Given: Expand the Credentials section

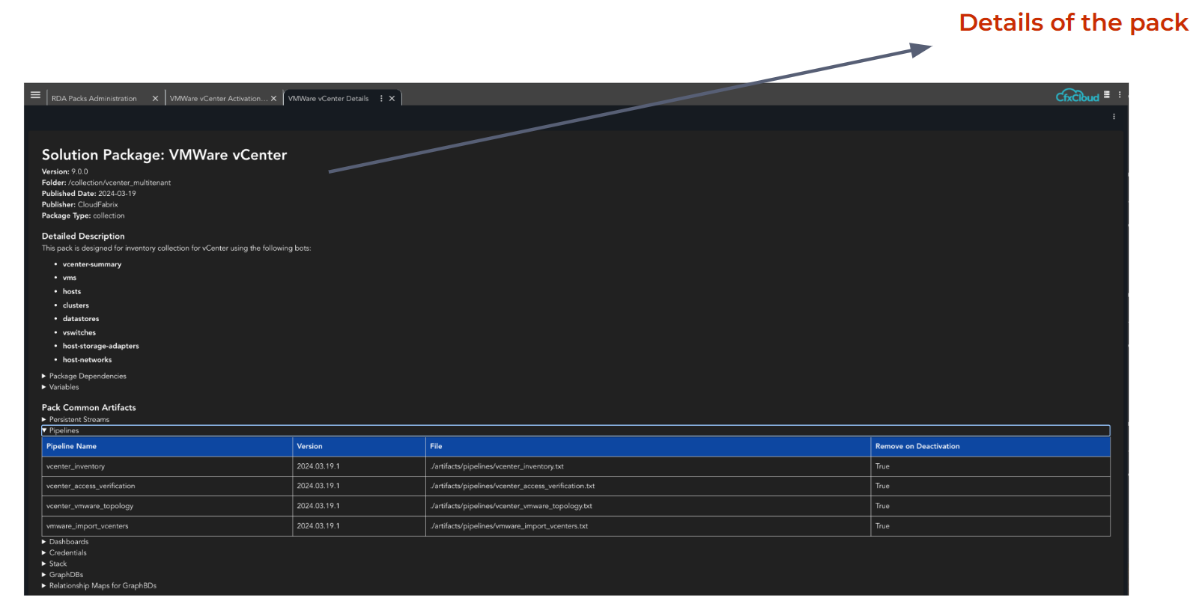Looking at the screenshot, I should pyautogui.click(x=67, y=553).
